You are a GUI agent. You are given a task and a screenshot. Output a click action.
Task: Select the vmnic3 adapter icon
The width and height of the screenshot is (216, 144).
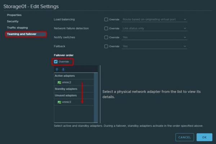tap(59, 102)
